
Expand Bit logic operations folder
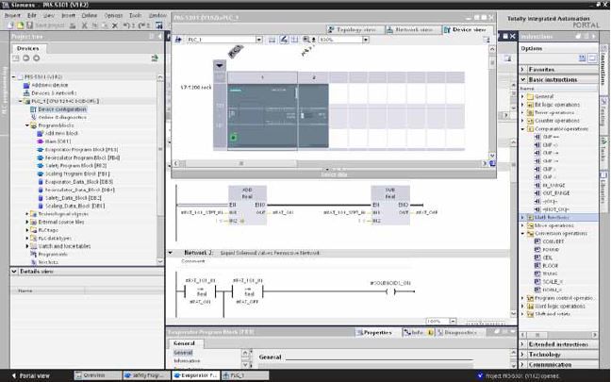point(522,105)
